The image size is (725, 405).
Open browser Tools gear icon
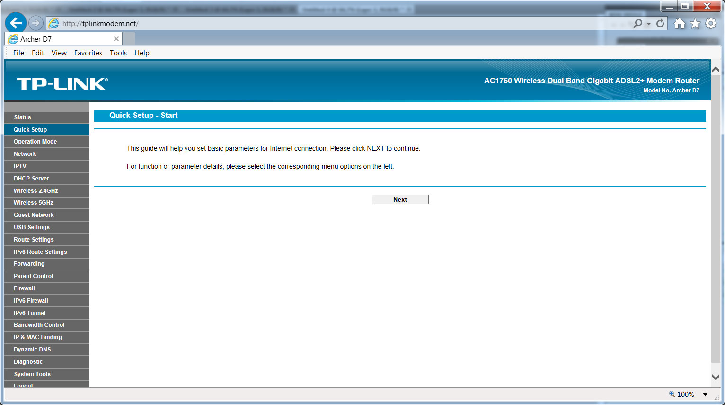(711, 23)
